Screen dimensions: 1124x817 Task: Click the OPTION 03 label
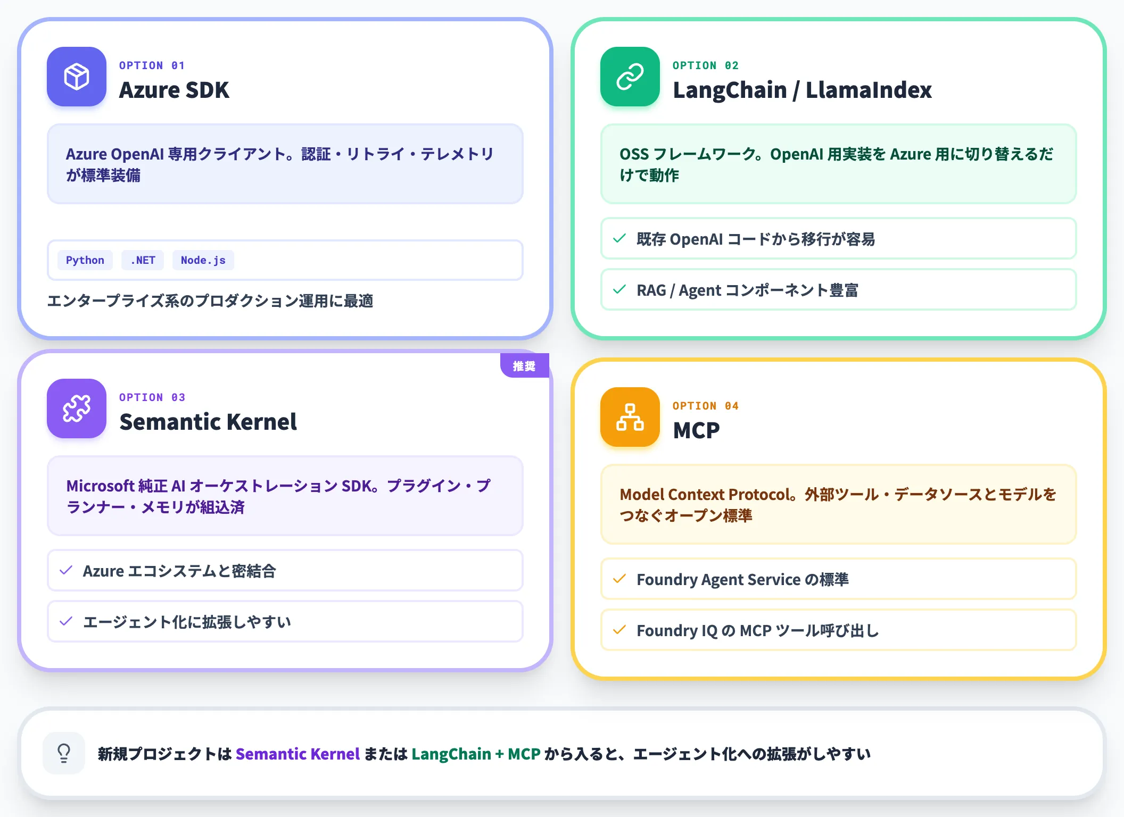click(152, 397)
